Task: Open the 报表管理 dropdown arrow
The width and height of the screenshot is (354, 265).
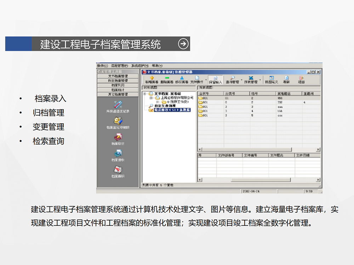Action: click(260, 80)
